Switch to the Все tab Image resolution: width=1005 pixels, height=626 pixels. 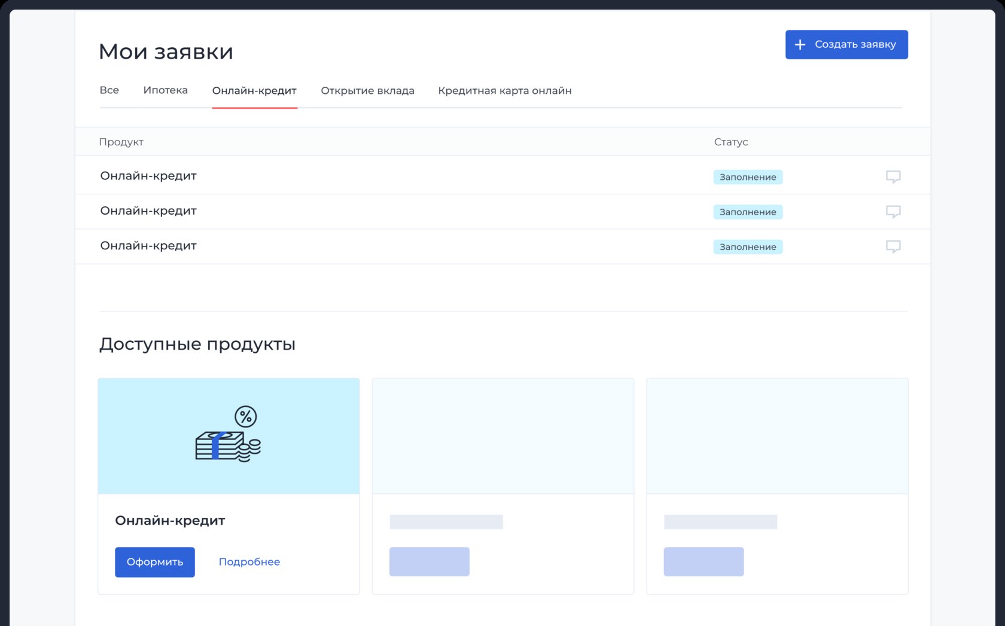click(x=109, y=90)
